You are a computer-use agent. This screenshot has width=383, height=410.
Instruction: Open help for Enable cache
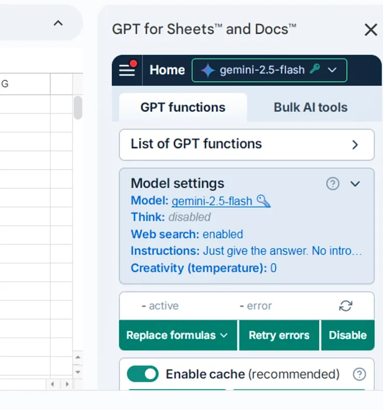[x=359, y=374]
